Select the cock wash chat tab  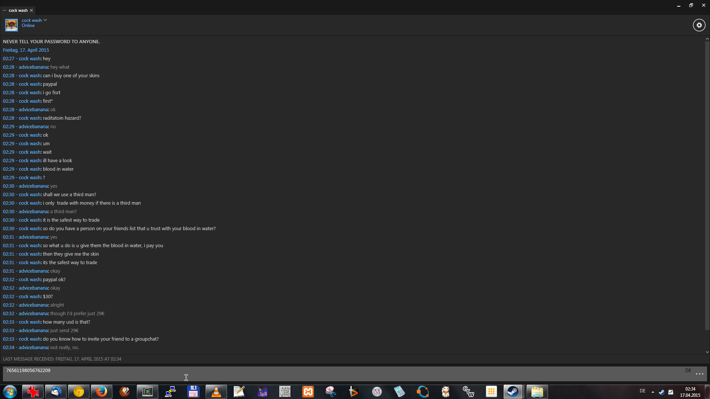point(18,10)
